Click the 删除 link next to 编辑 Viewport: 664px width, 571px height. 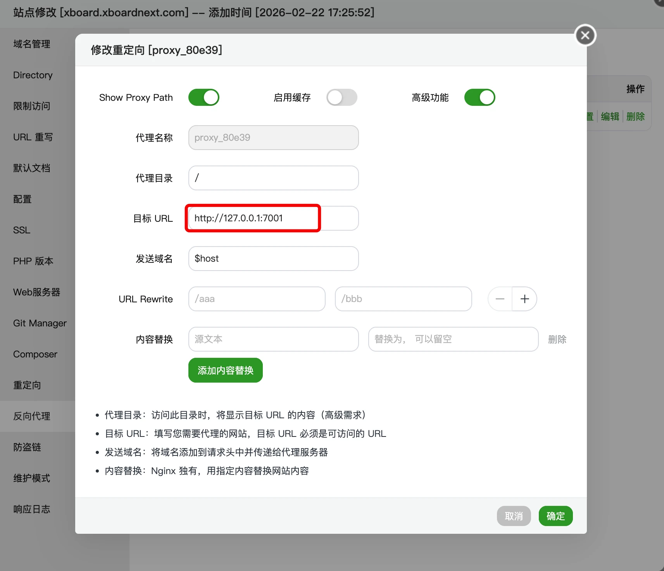click(x=635, y=116)
